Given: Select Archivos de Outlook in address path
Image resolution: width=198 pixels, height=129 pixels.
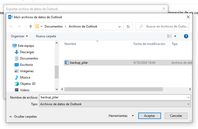Looking at the screenshot, I should click(x=83, y=26).
